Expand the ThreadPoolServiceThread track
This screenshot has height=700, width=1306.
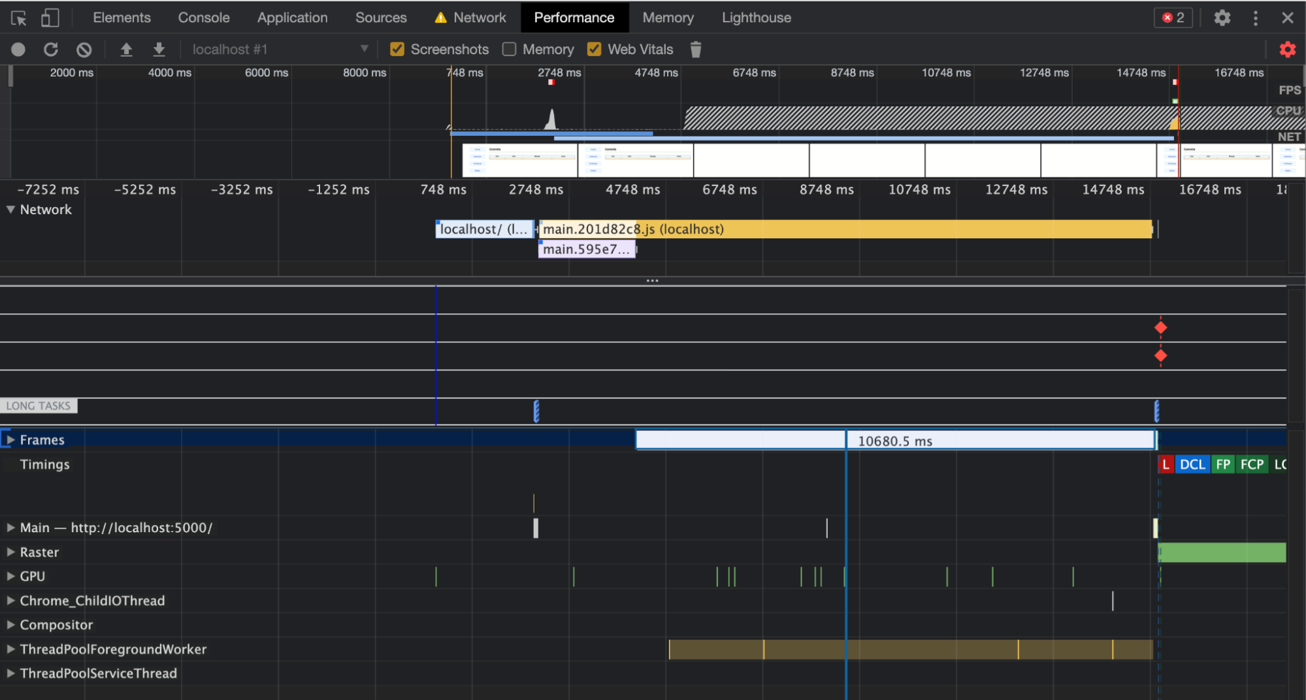click(10, 673)
